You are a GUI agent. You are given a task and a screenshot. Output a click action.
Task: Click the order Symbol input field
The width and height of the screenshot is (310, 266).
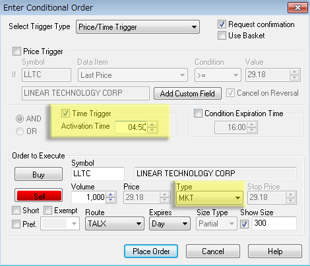[x=98, y=174]
